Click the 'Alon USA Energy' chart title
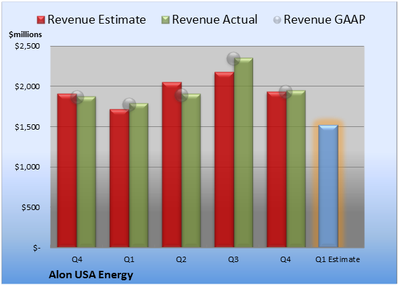Screen dimensions: 398x285 click(91, 275)
